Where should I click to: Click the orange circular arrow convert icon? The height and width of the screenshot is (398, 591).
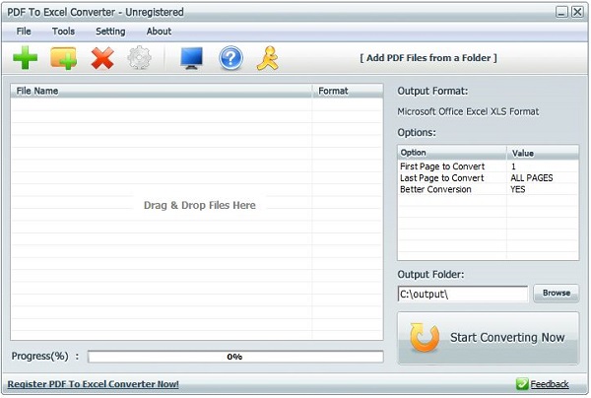tap(425, 337)
